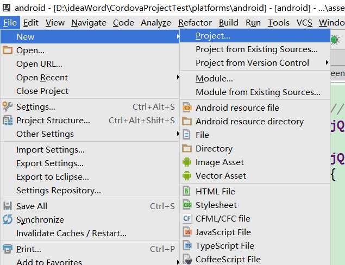Open the Edit menu
Viewport: 345px width, 265px height.
pyautogui.click(x=31, y=23)
